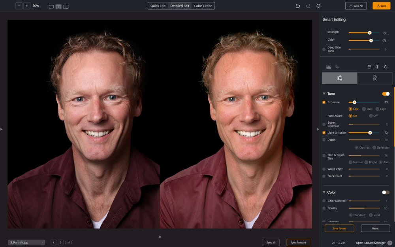Select Low exposure radio option

pos(350,109)
